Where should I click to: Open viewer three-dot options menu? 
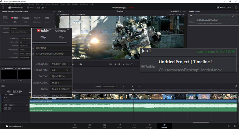(x=184, y=11)
